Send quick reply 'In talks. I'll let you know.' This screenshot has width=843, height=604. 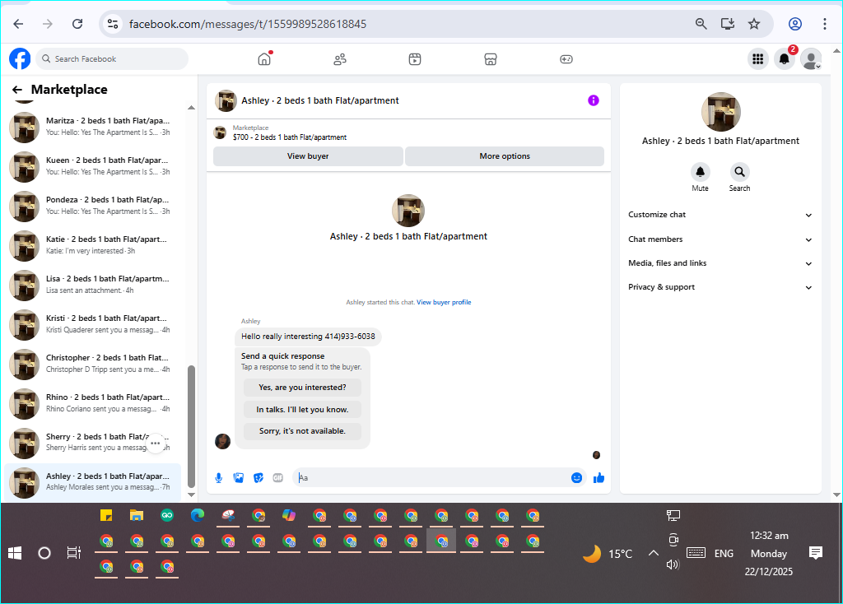[302, 410]
